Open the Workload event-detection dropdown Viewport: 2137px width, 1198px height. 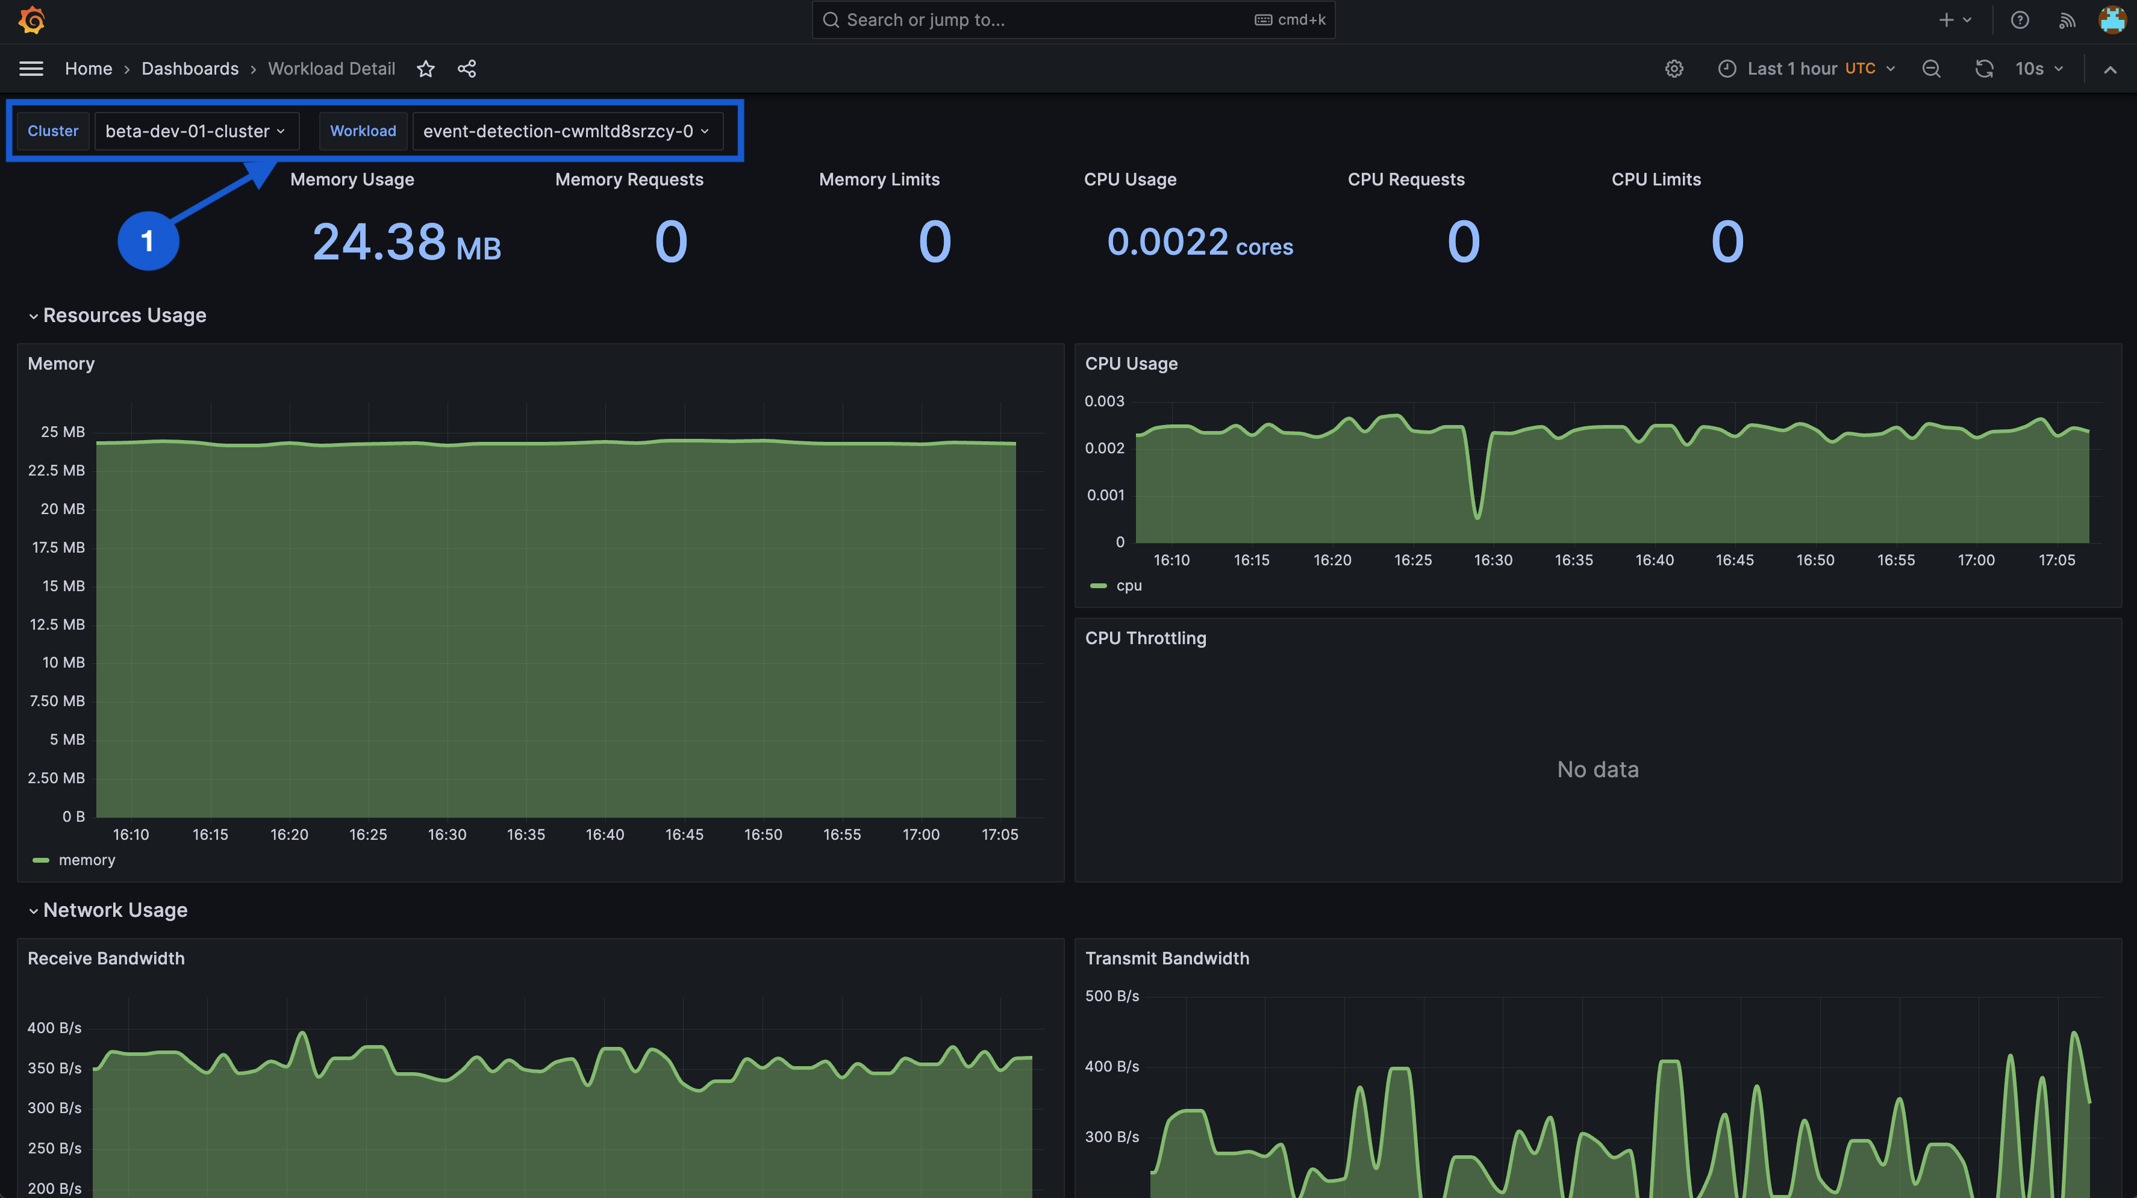pyautogui.click(x=567, y=131)
